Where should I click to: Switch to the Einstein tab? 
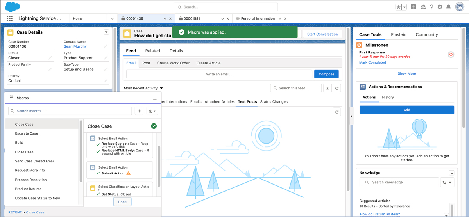click(x=398, y=34)
